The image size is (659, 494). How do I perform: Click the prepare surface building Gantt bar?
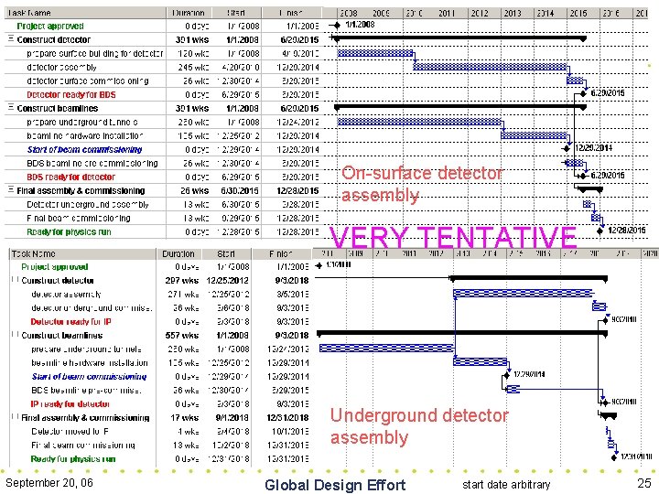(x=375, y=53)
